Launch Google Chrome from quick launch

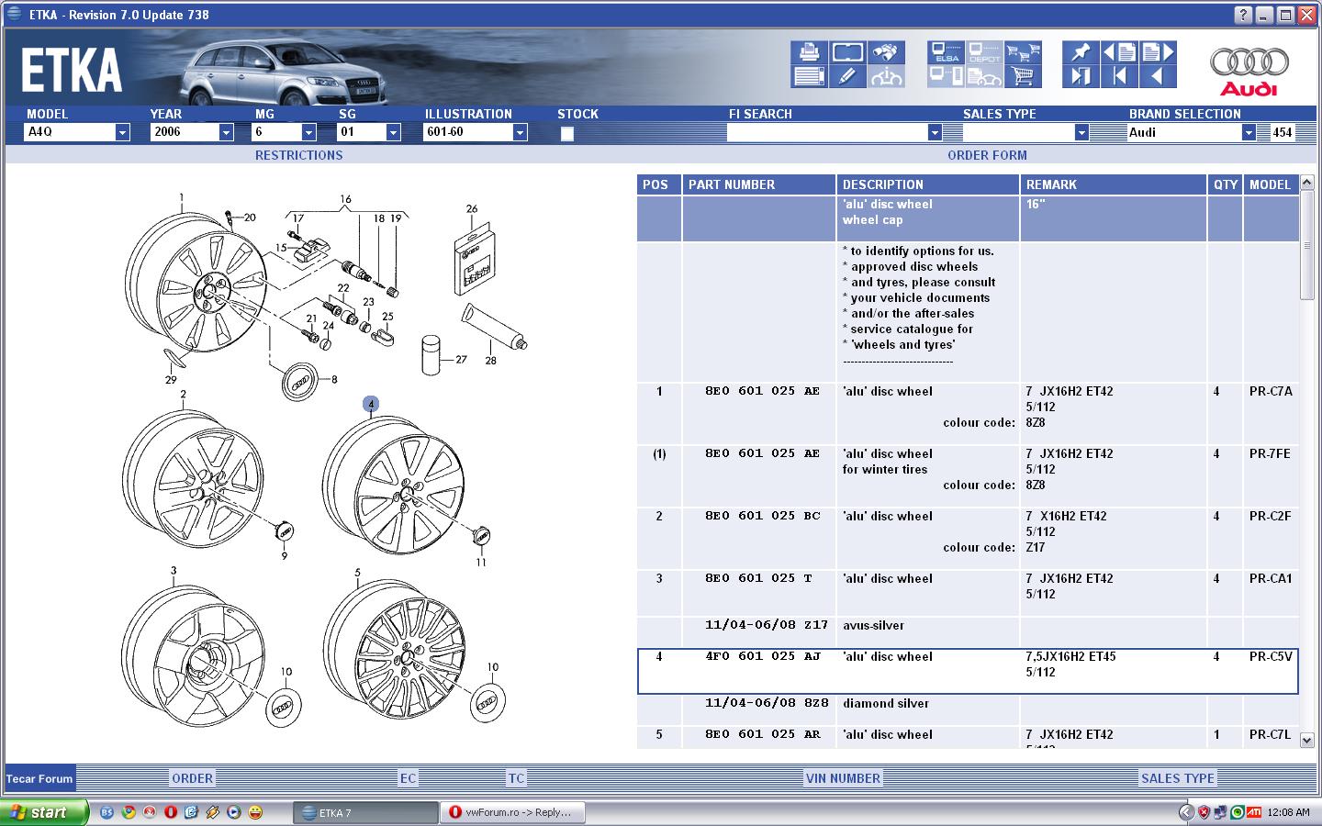click(x=129, y=812)
